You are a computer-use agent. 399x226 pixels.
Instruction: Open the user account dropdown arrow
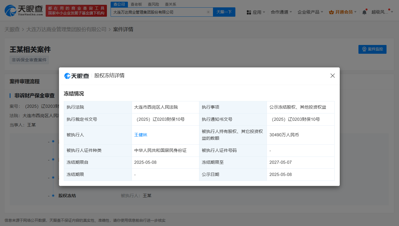pyautogui.click(x=392, y=12)
